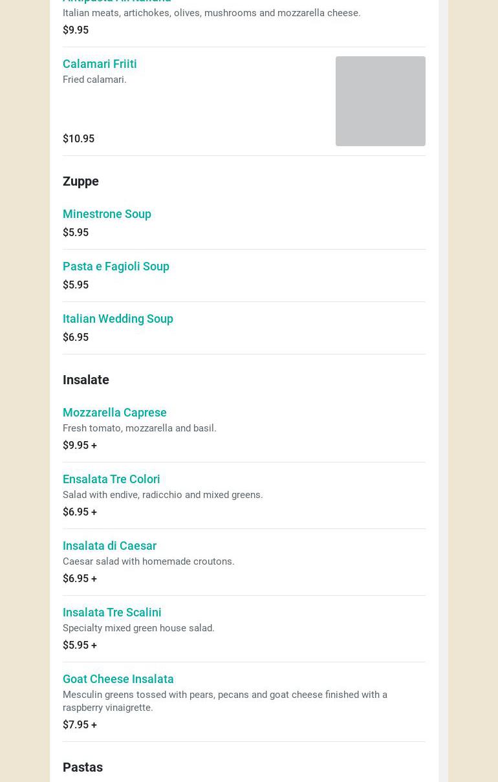Open the Insalata Tre Scalini item
Viewport: 498px width, 782px height.
tap(112, 613)
